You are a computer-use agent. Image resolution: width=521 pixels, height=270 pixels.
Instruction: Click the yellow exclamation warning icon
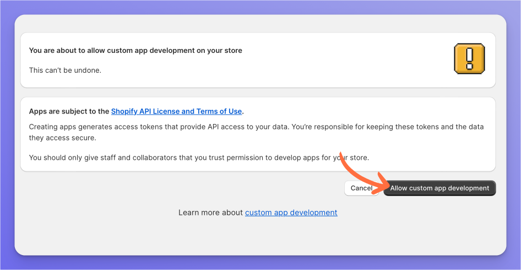(469, 59)
